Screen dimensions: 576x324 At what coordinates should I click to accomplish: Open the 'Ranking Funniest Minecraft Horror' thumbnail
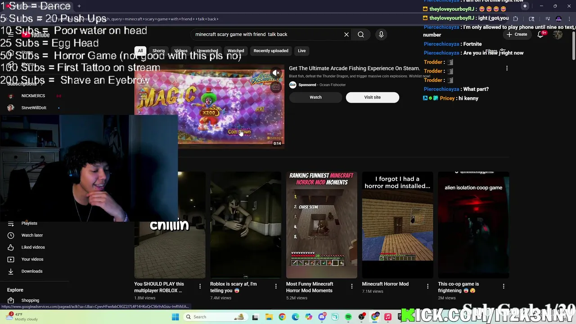coord(322,225)
